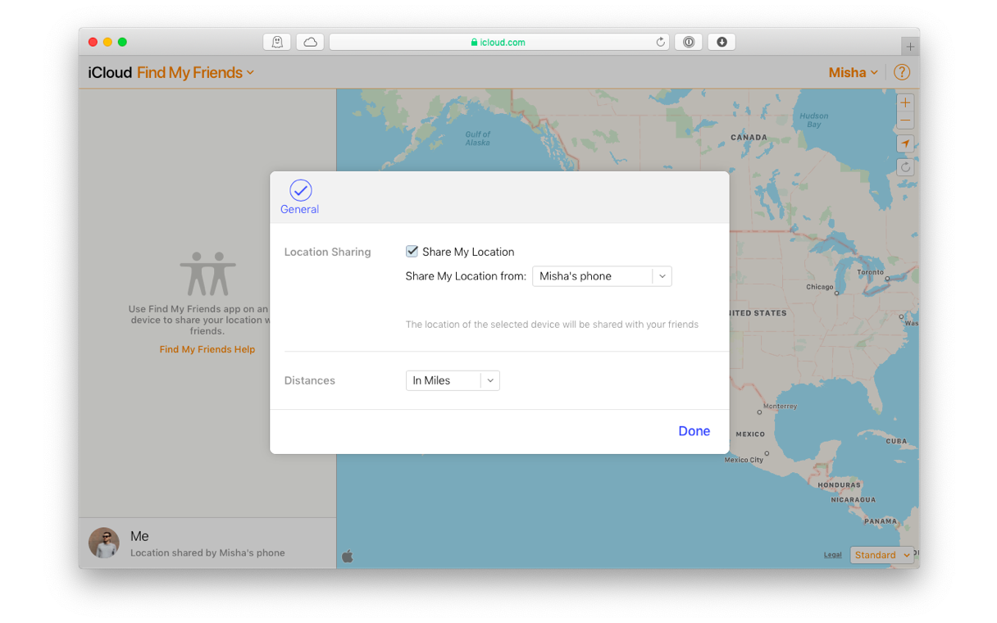This screenshot has width=997, height=623.
Task: Click the Location Sharing label
Action: point(328,252)
